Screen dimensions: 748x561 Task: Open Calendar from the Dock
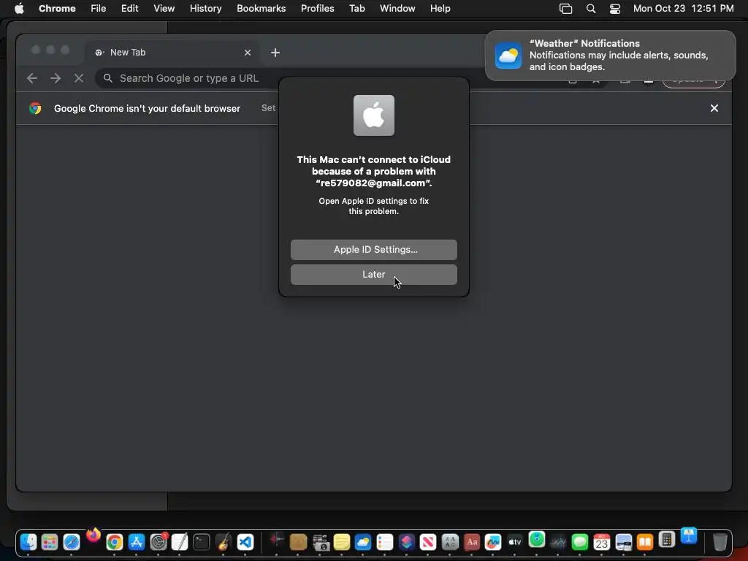pos(602,542)
